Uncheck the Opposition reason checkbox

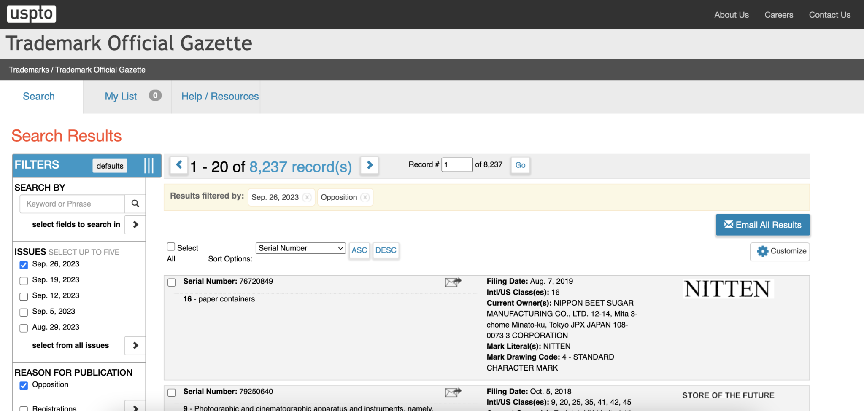coord(24,385)
